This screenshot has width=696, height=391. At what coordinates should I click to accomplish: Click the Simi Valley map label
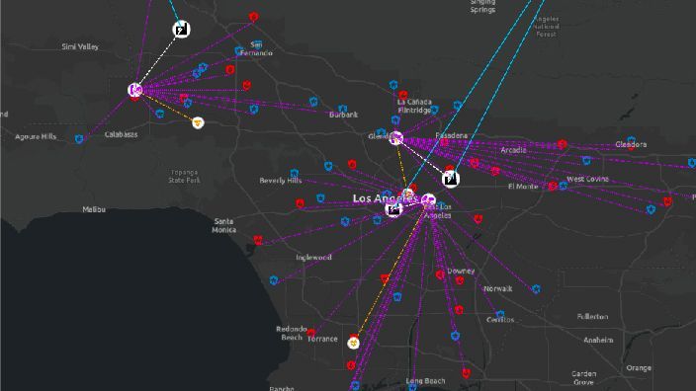[x=80, y=46]
